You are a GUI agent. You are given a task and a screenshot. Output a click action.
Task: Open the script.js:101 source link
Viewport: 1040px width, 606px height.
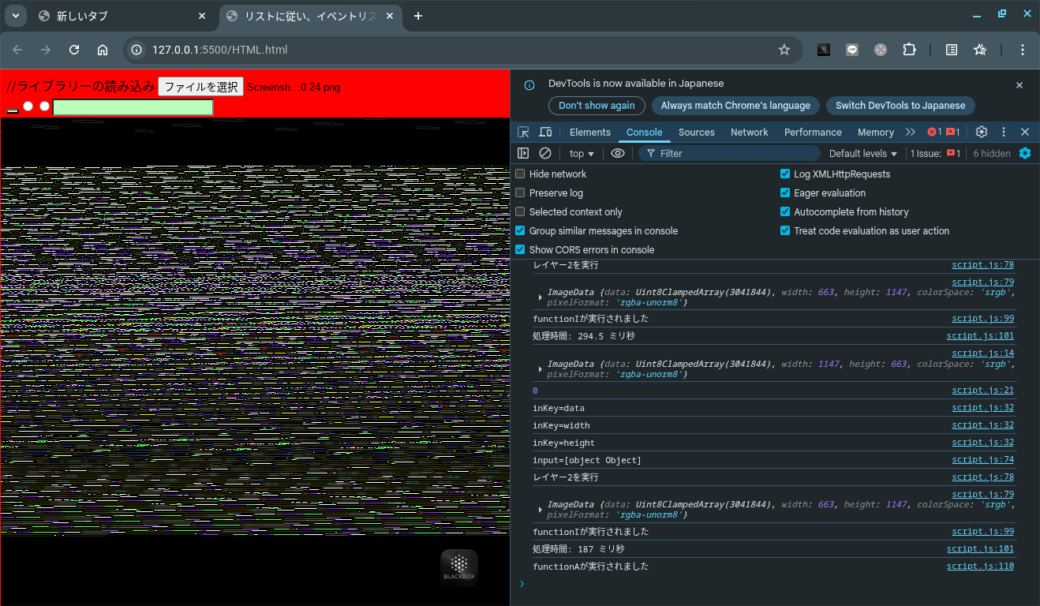(x=980, y=335)
